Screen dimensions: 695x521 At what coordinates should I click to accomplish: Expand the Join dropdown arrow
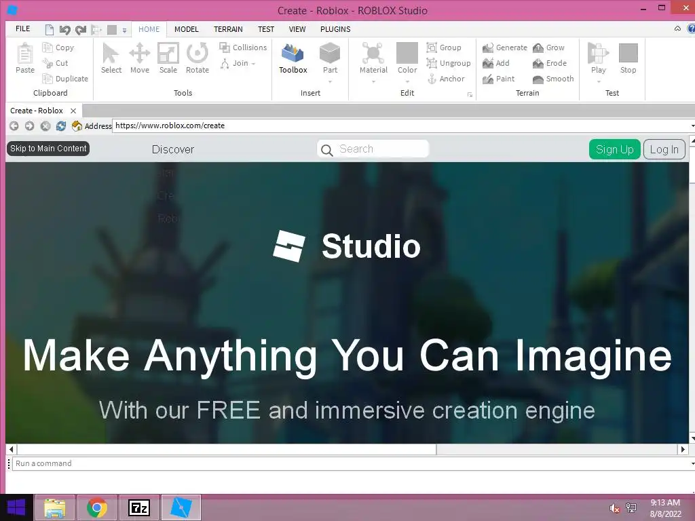pyautogui.click(x=254, y=64)
